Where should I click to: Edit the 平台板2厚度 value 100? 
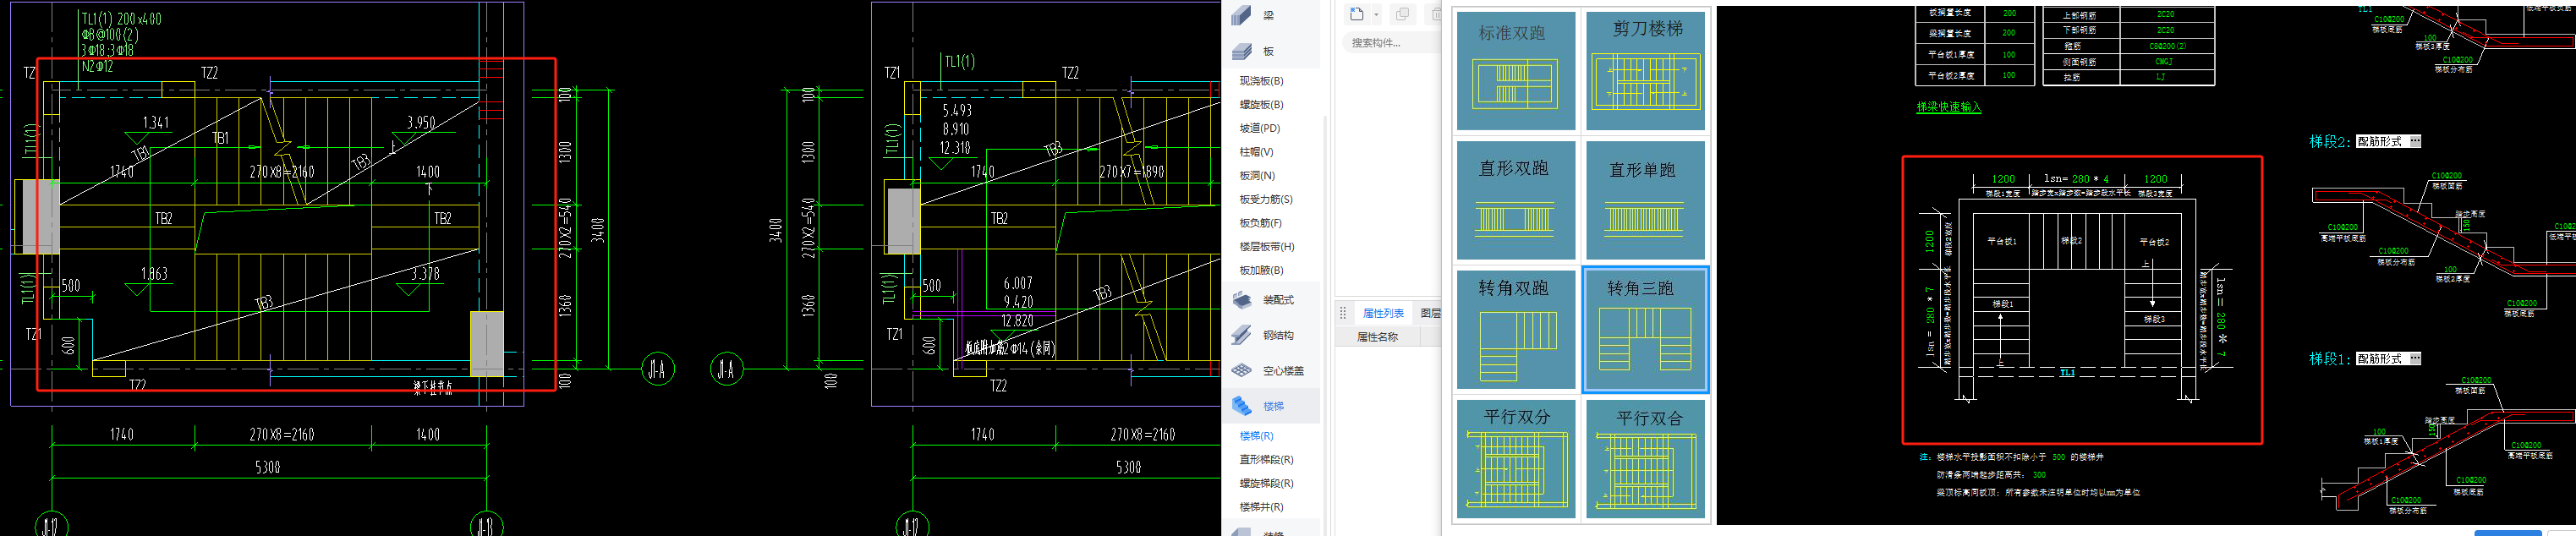(2009, 75)
